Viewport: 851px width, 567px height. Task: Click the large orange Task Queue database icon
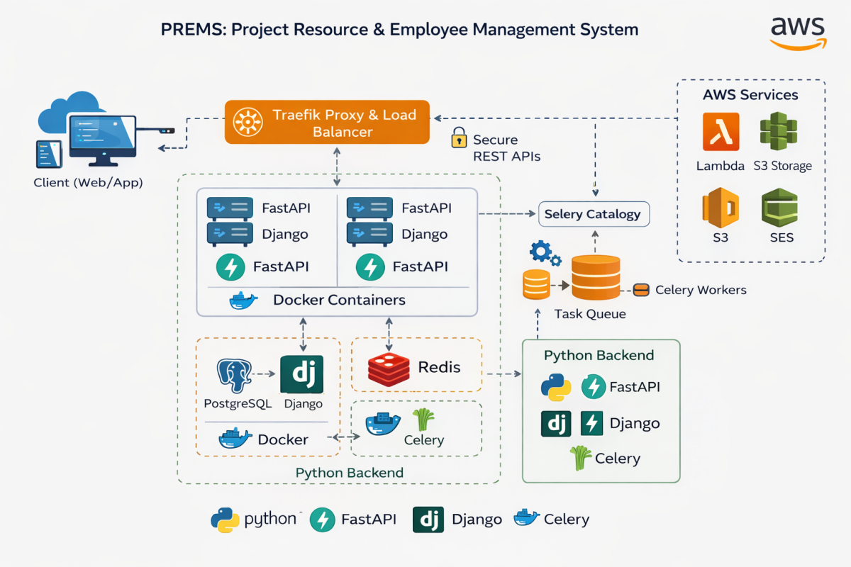pos(595,278)
